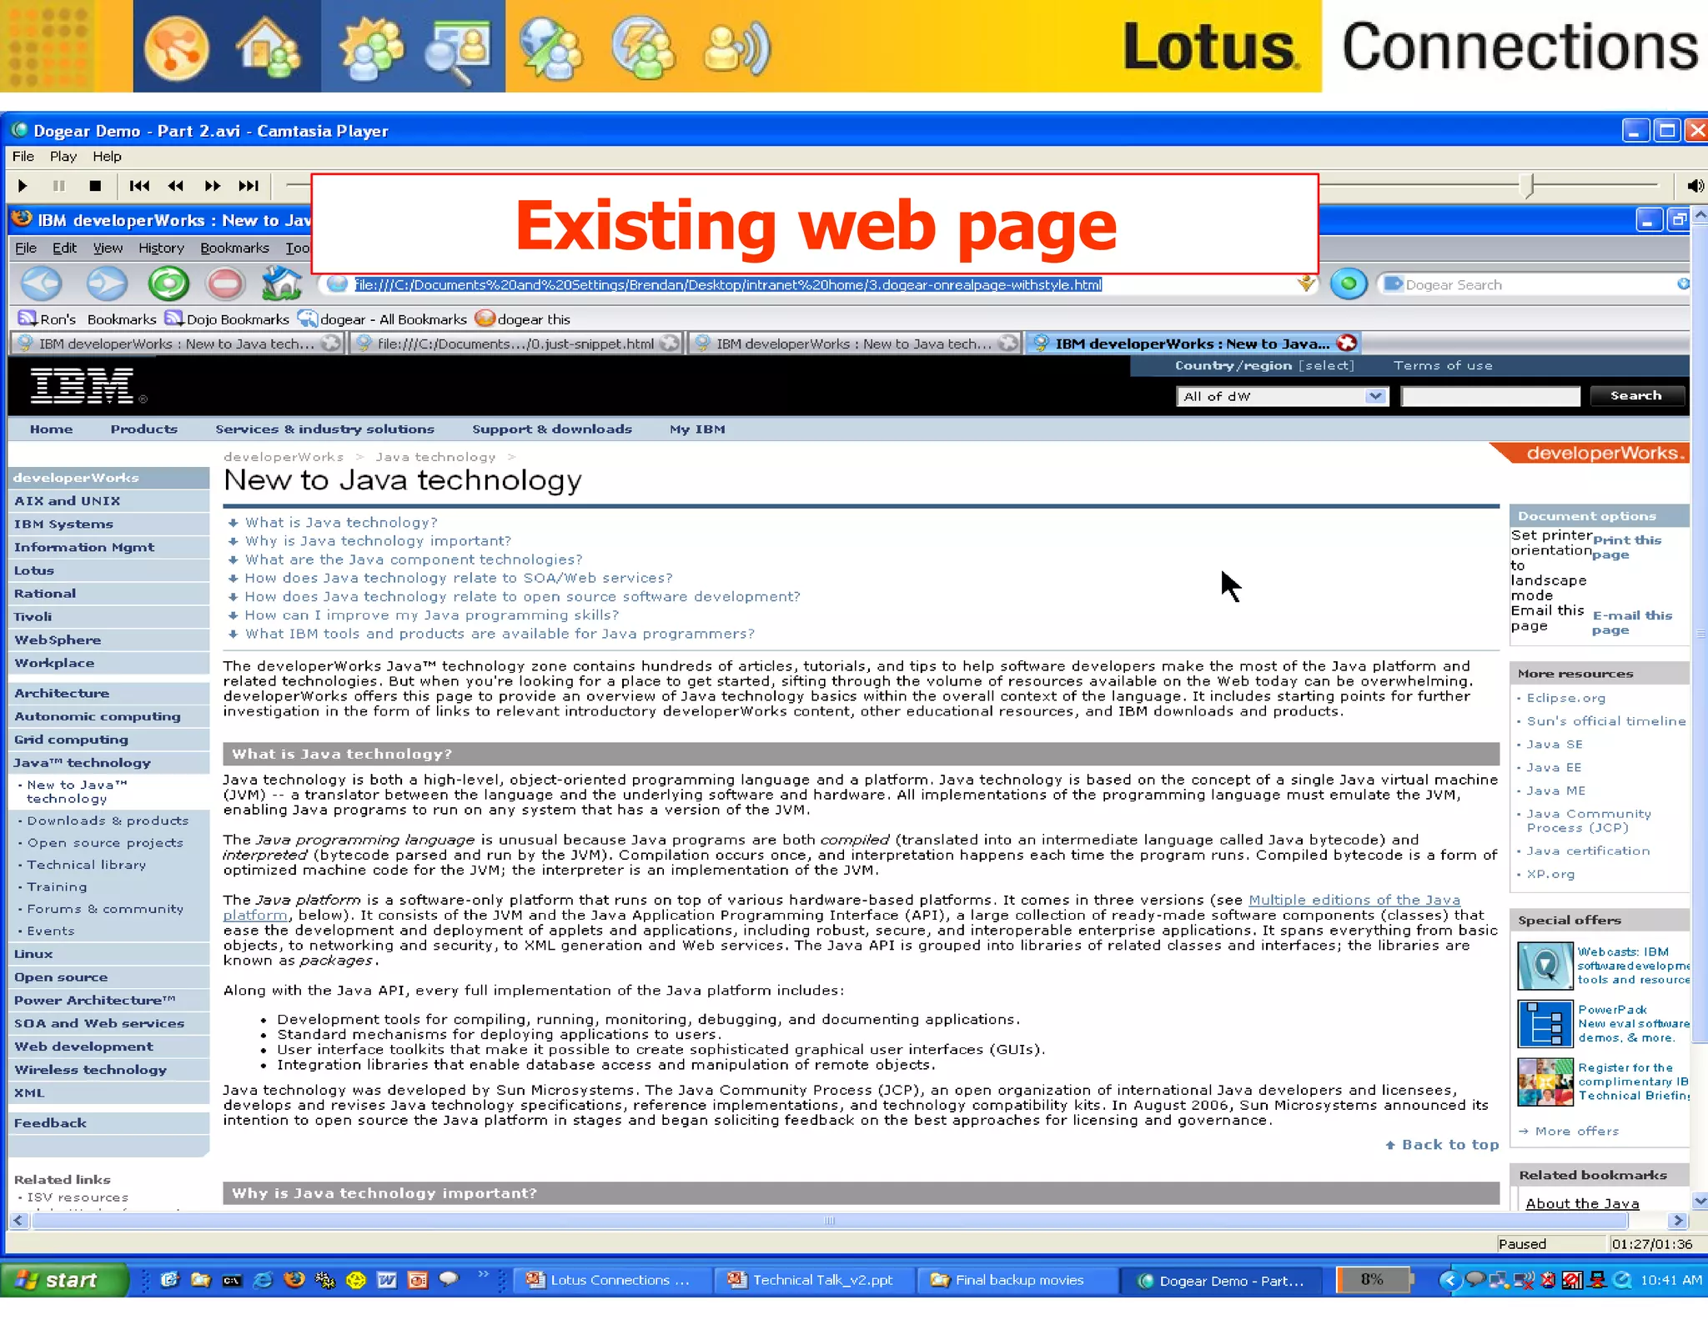Open dogear - All Bookmarks toolbar item
Image resolution: width=1708 pixels, height=1320 pixels.
point(383,319)
